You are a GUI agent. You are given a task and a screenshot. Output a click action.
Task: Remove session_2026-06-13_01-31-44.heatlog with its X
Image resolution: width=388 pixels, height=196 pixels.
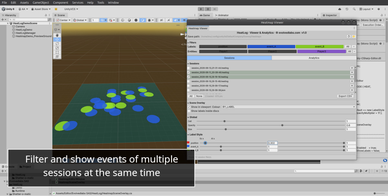pos(352,68)
